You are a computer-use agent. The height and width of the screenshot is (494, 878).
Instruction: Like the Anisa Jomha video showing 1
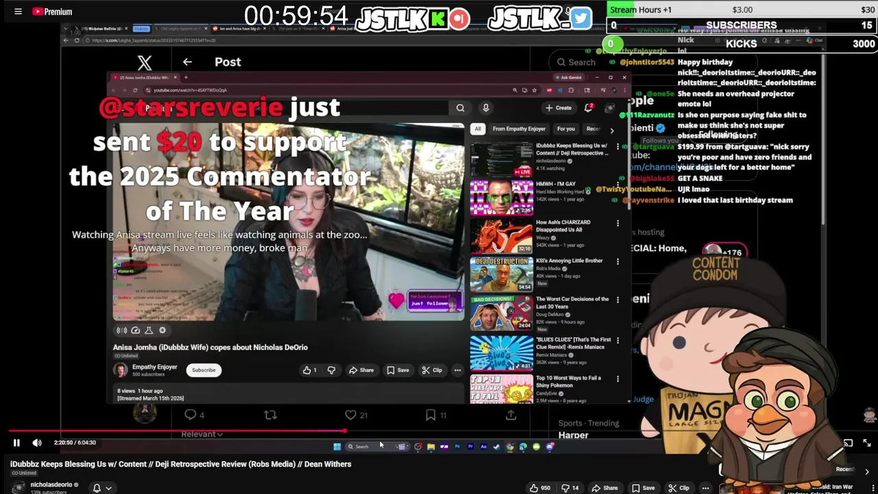point(309,370)
